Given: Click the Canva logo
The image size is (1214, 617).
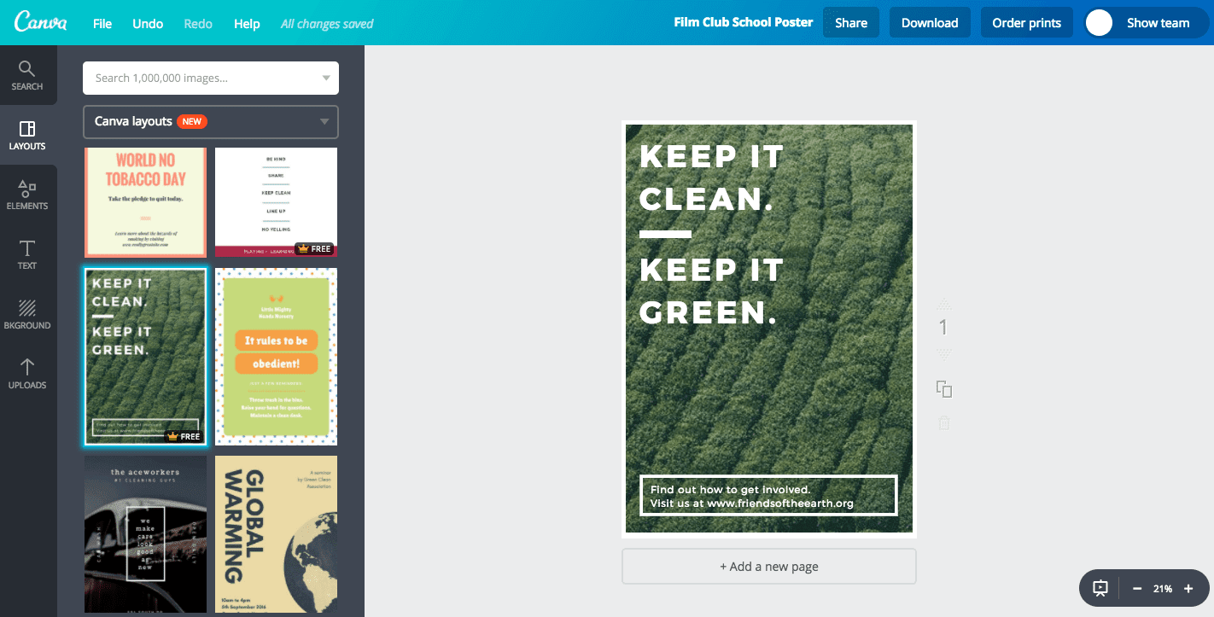Looking at the screenshot, I should tap(41, 22).
